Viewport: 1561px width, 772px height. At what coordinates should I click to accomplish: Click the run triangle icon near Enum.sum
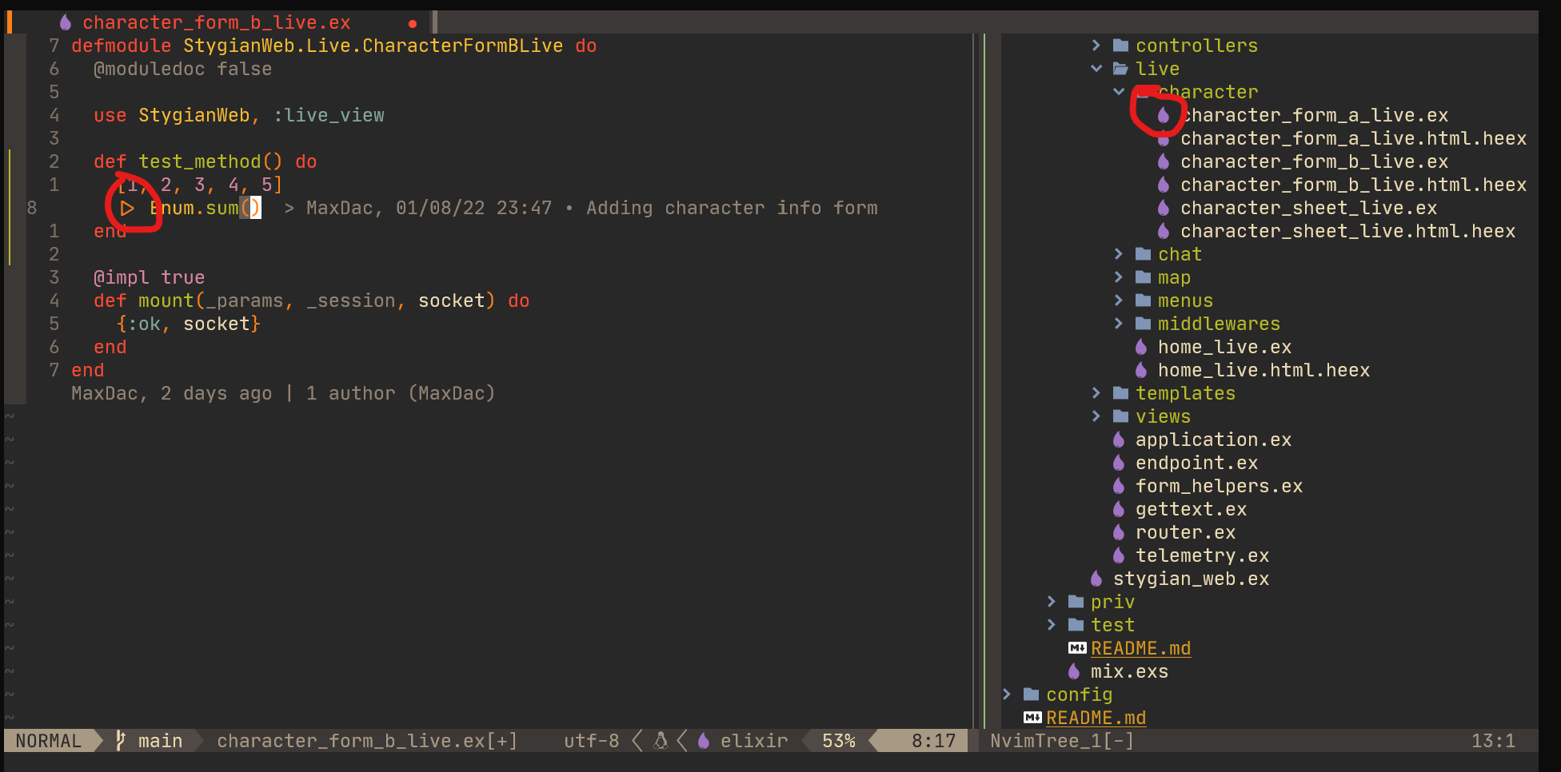(x=128, y=208)
